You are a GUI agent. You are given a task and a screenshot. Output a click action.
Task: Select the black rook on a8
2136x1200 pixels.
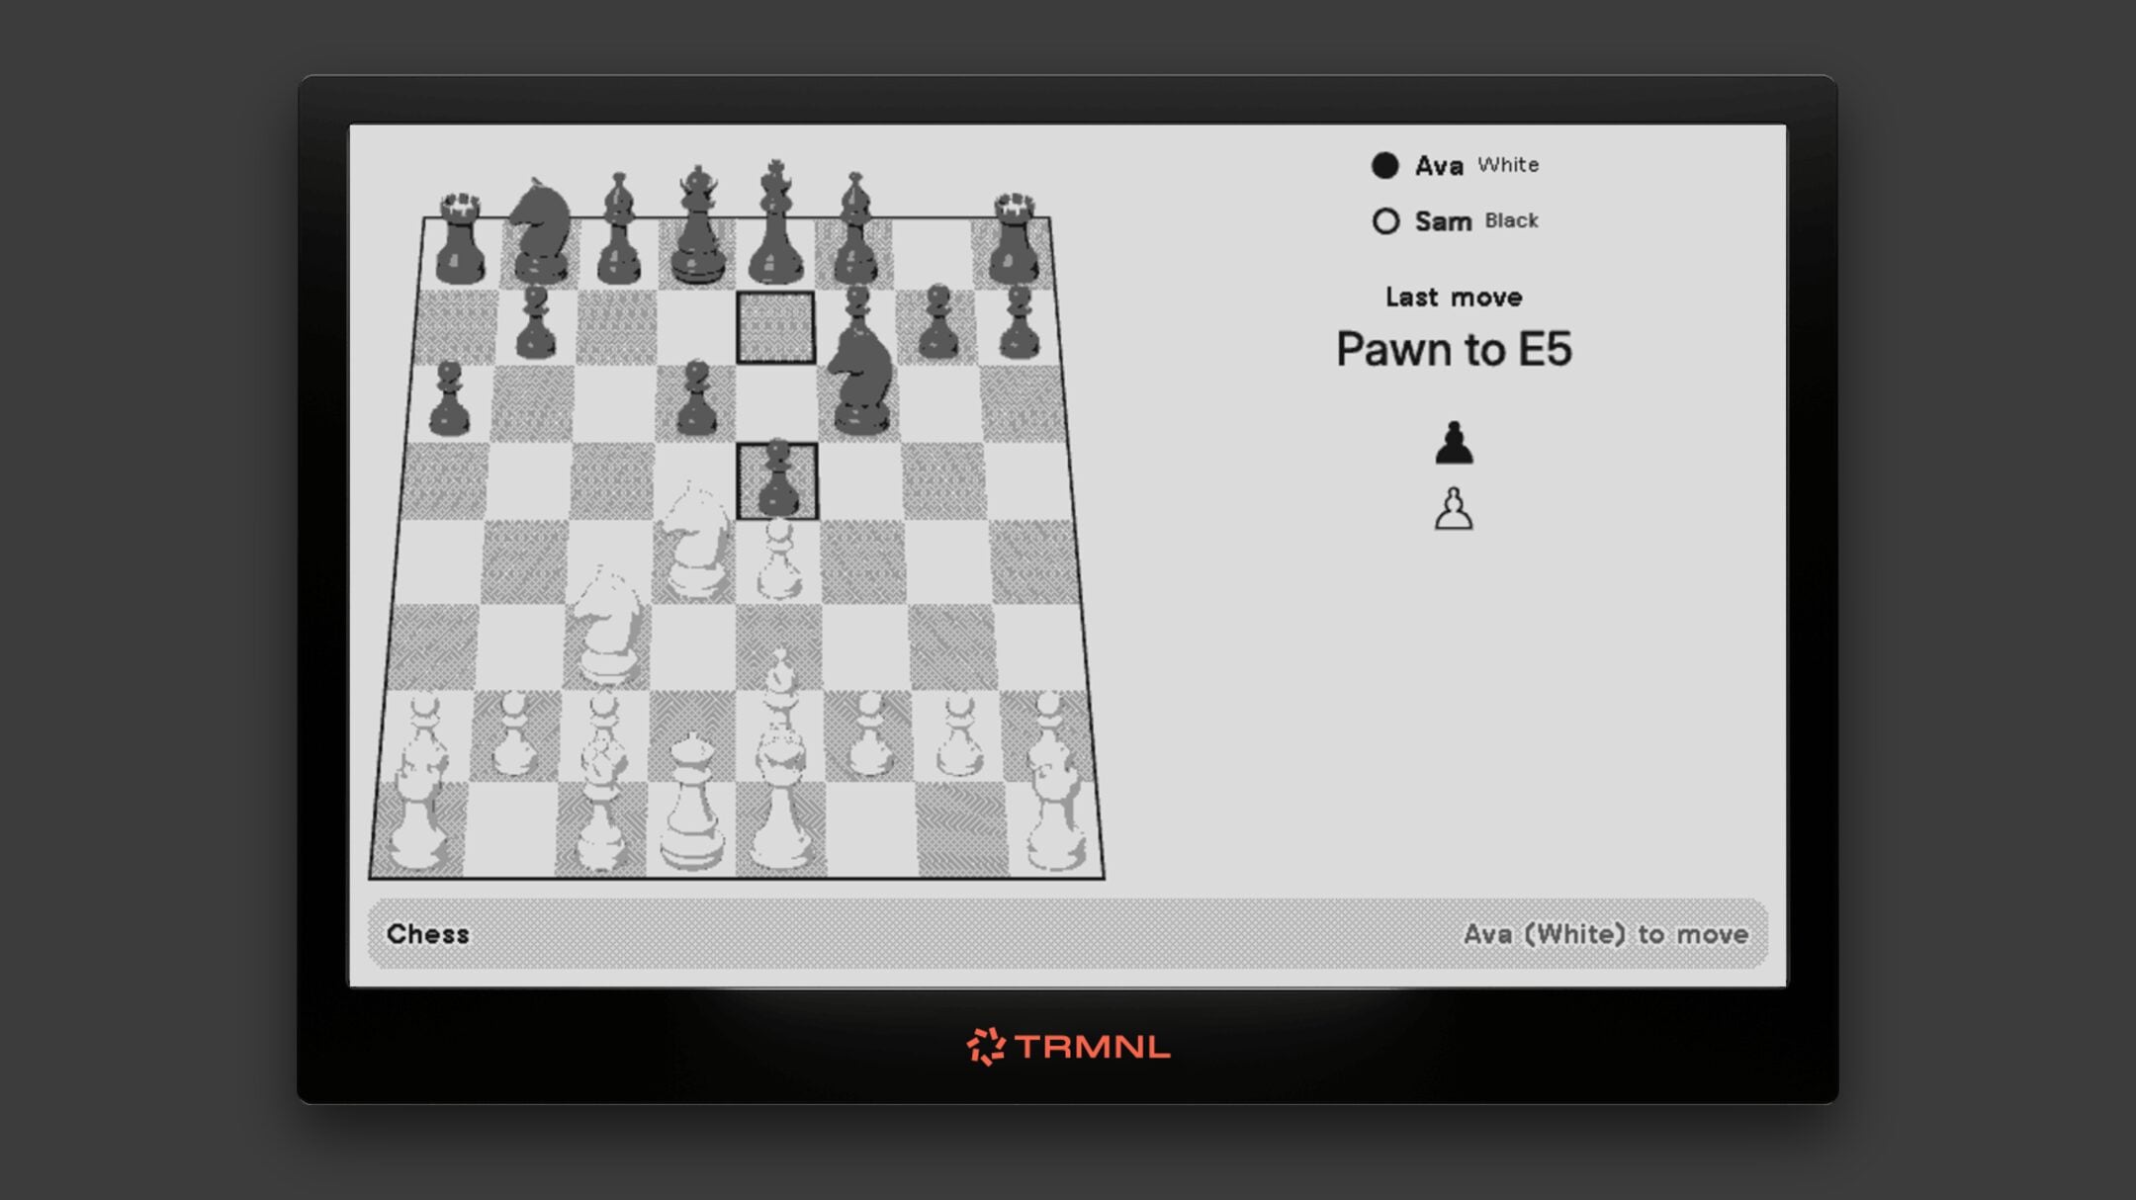[x=460, y=238]
